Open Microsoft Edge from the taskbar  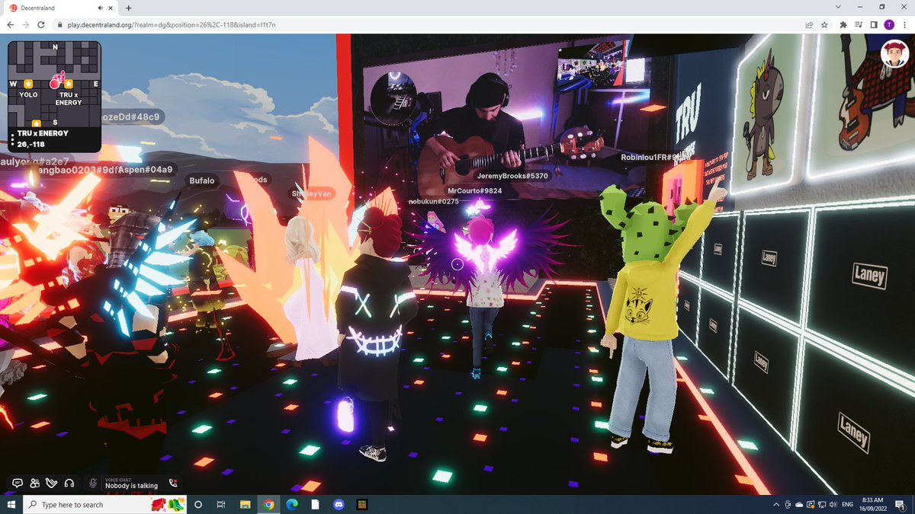291,504
